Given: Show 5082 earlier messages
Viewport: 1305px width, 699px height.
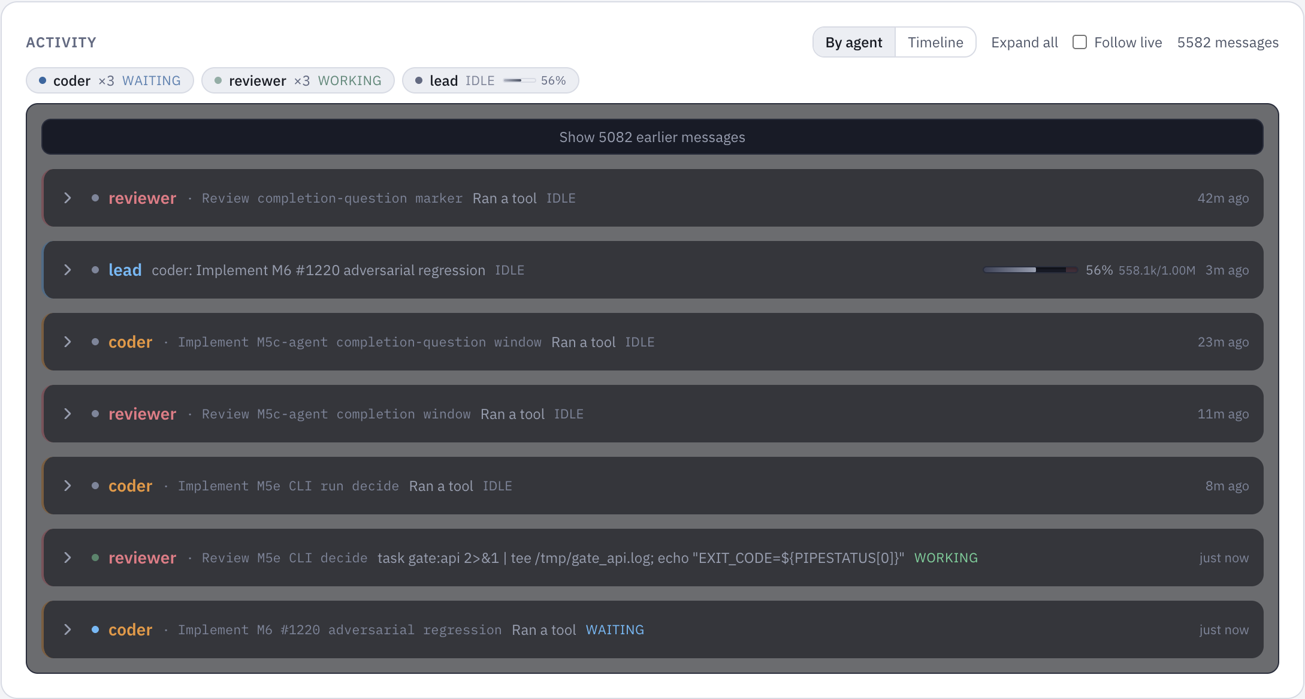Looking at the screenshot, I should pyautogui.click(x=652, y=137).
